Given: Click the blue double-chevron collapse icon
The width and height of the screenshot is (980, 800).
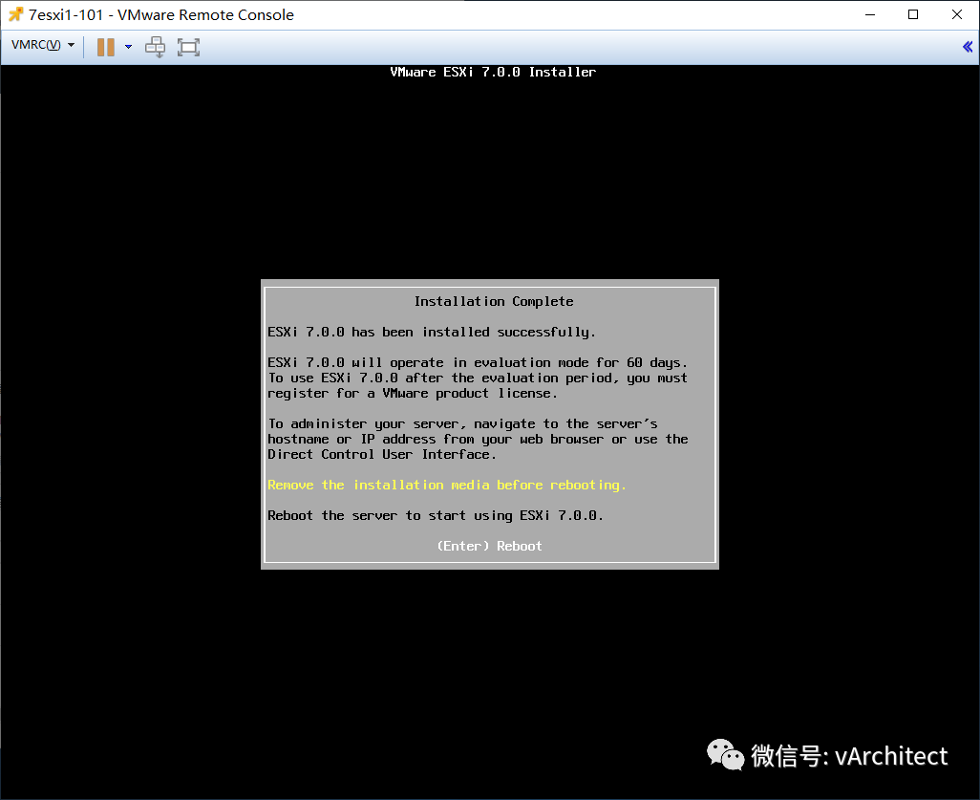Looking at the screenshot, I should coord(967,46).
